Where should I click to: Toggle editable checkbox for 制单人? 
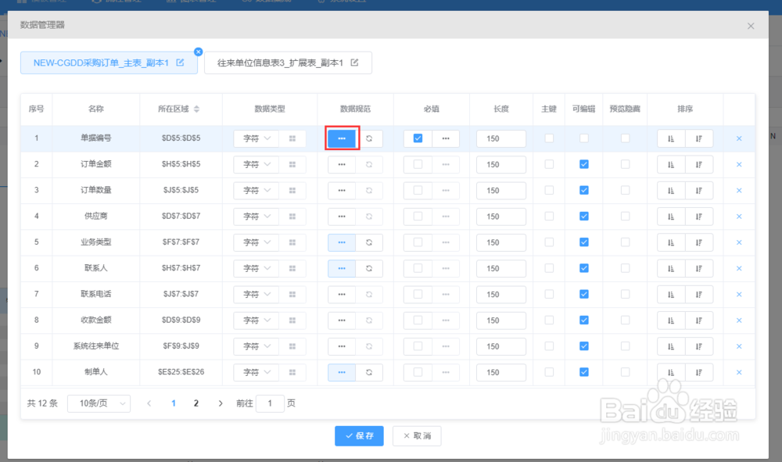tap(584, 372)
